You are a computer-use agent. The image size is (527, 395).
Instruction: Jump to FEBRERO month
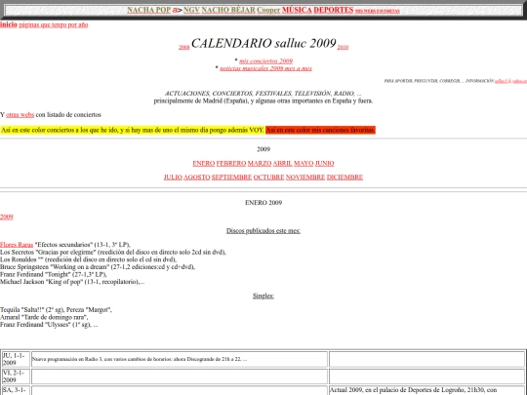[x=231, y=164]
